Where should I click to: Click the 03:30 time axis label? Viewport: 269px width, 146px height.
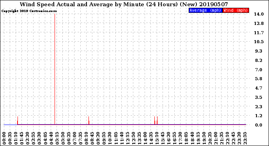[x=39, y=138]
